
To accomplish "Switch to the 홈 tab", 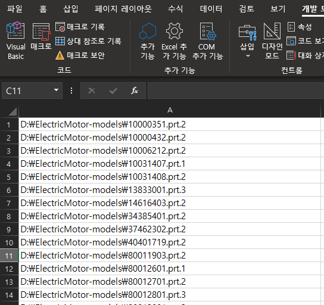I will 43,9.
